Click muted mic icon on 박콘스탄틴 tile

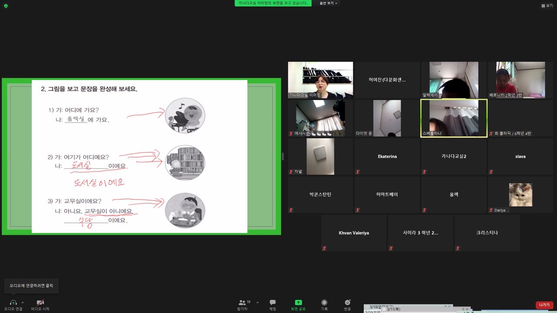[x=291, y=210]
